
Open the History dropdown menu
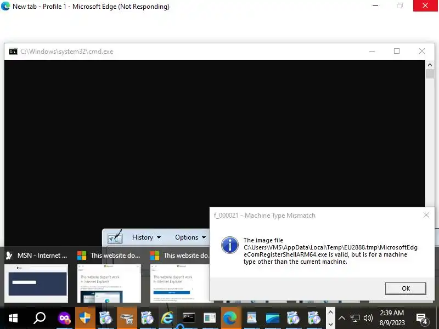coord(147,237)
